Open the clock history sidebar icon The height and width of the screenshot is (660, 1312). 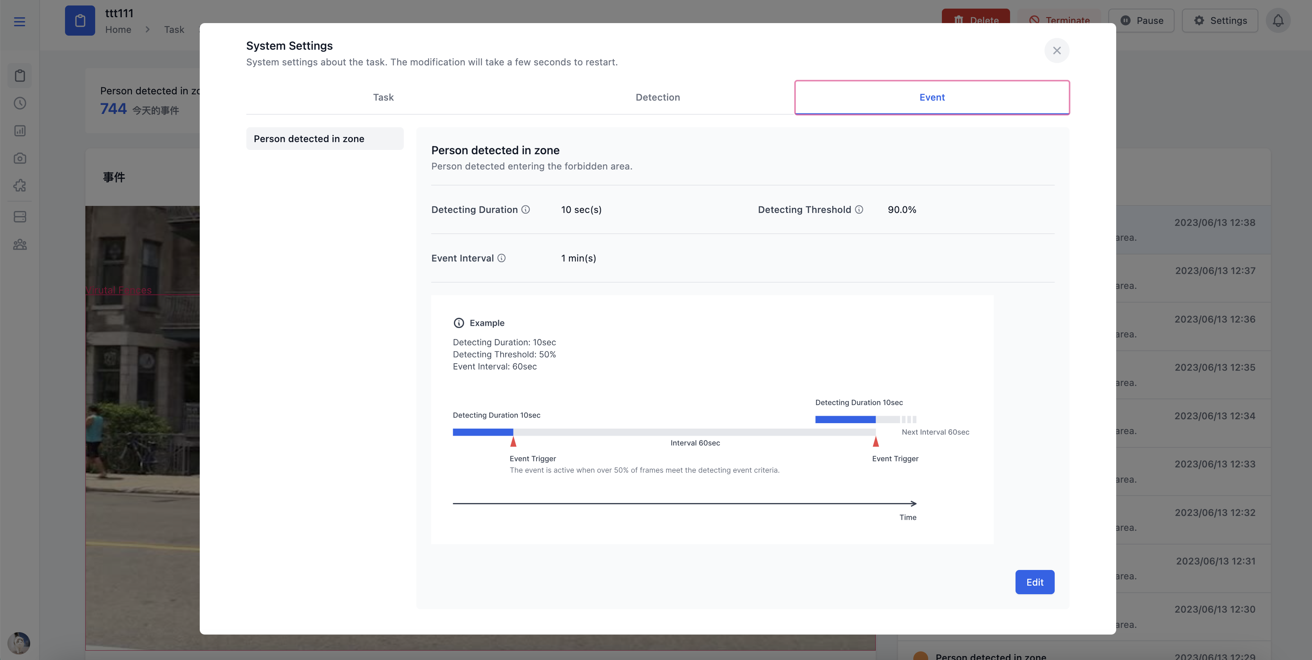coord(20,103)
